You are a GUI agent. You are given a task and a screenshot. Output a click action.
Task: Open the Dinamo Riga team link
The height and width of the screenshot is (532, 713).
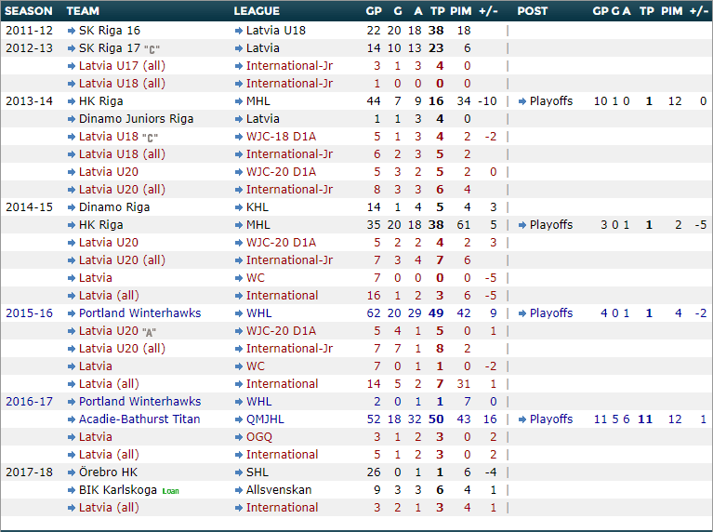113,207
